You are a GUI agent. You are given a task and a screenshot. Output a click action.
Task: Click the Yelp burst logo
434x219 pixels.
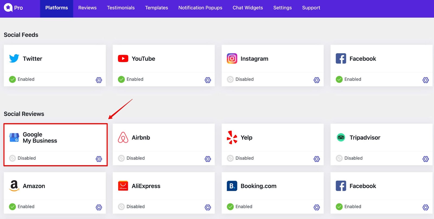232,137
